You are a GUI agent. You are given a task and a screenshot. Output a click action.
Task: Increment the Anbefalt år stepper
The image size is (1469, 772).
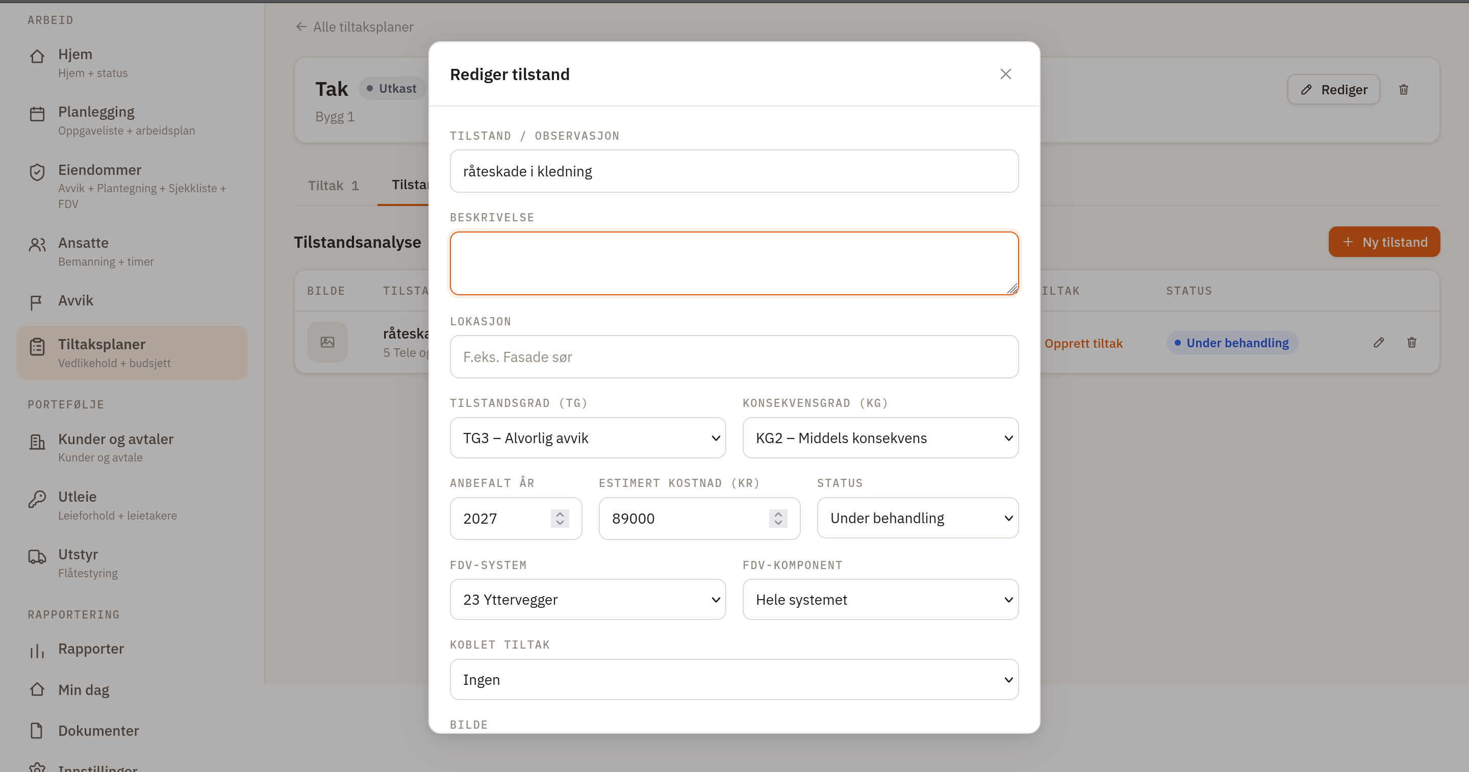560,513
